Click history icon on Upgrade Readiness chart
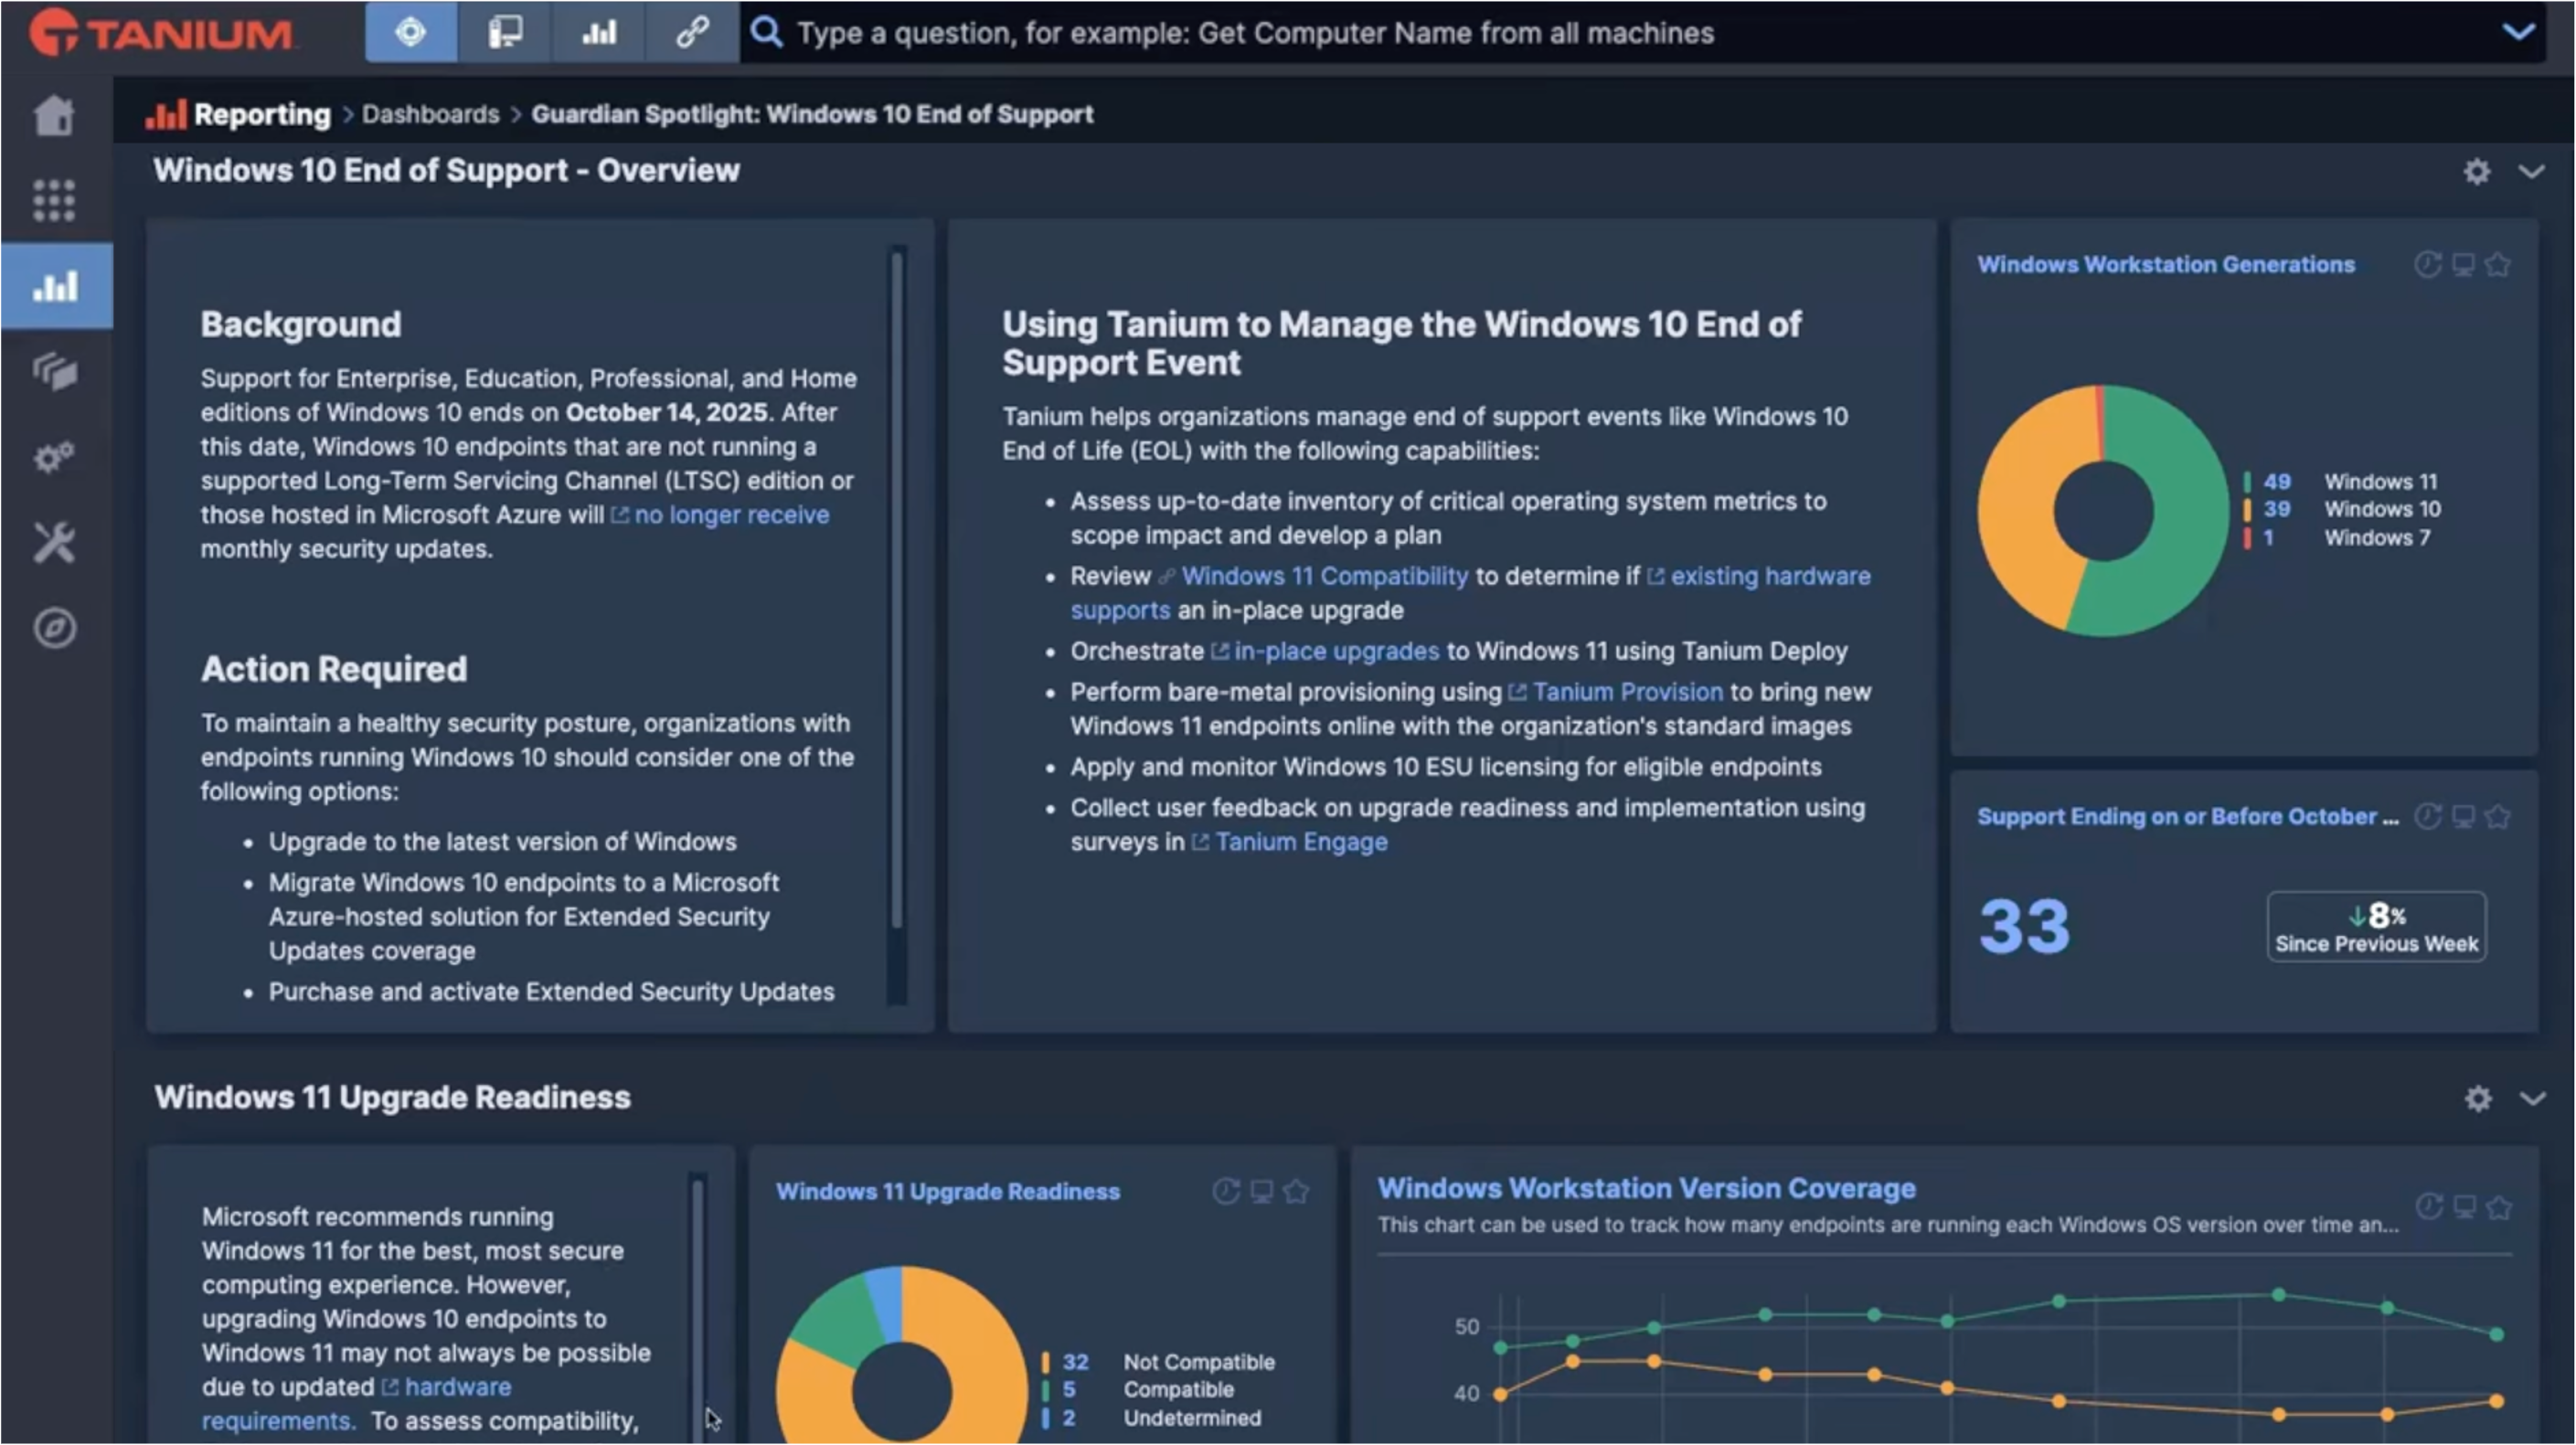Image resolution: width=2576 pixels, height=1445 pixels. coord(1226,1192)
